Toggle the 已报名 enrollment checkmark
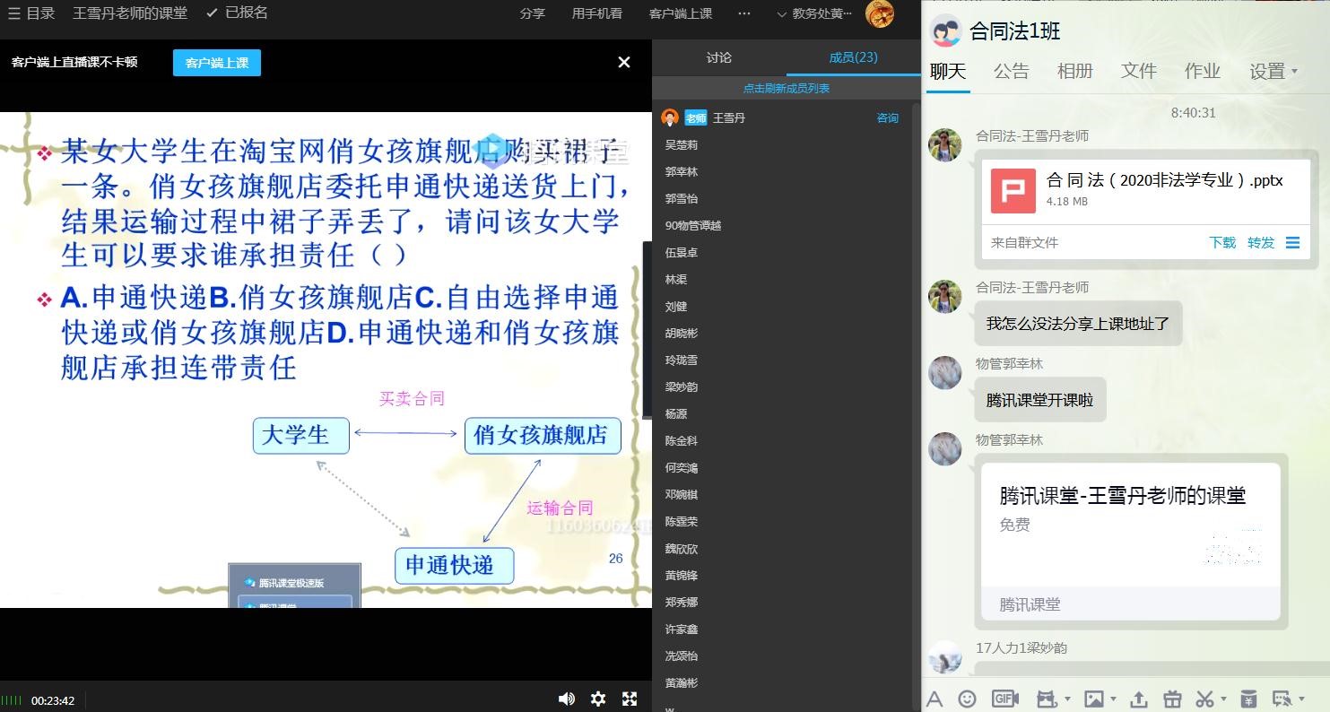The image size is (1330, 712). coord(237,13)
